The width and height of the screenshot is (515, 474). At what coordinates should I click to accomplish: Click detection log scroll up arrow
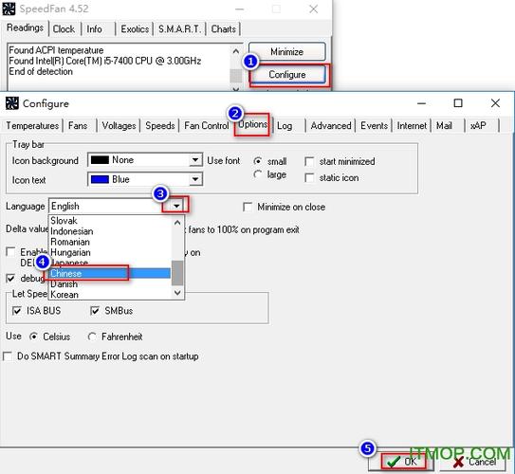coord(235,51)
